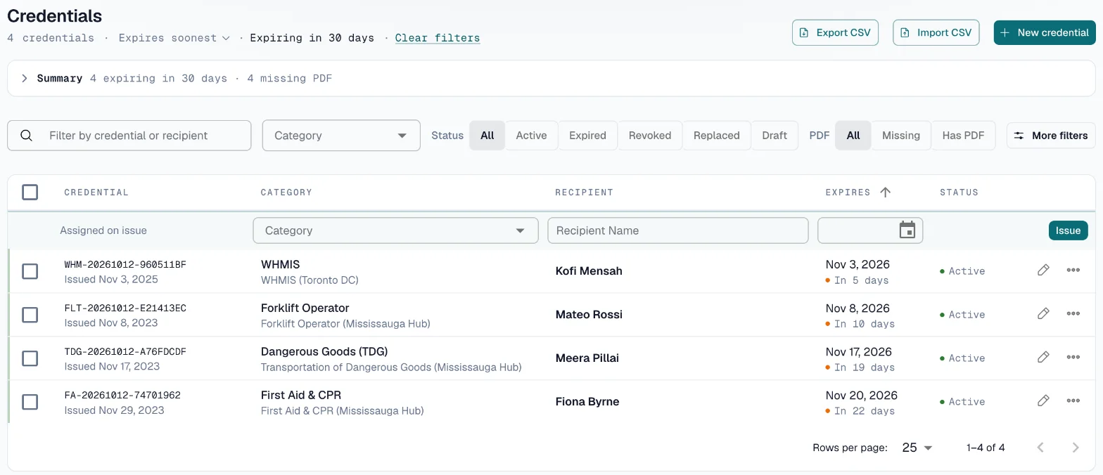
Task: Select Status All filter
Action: point(487,136)
